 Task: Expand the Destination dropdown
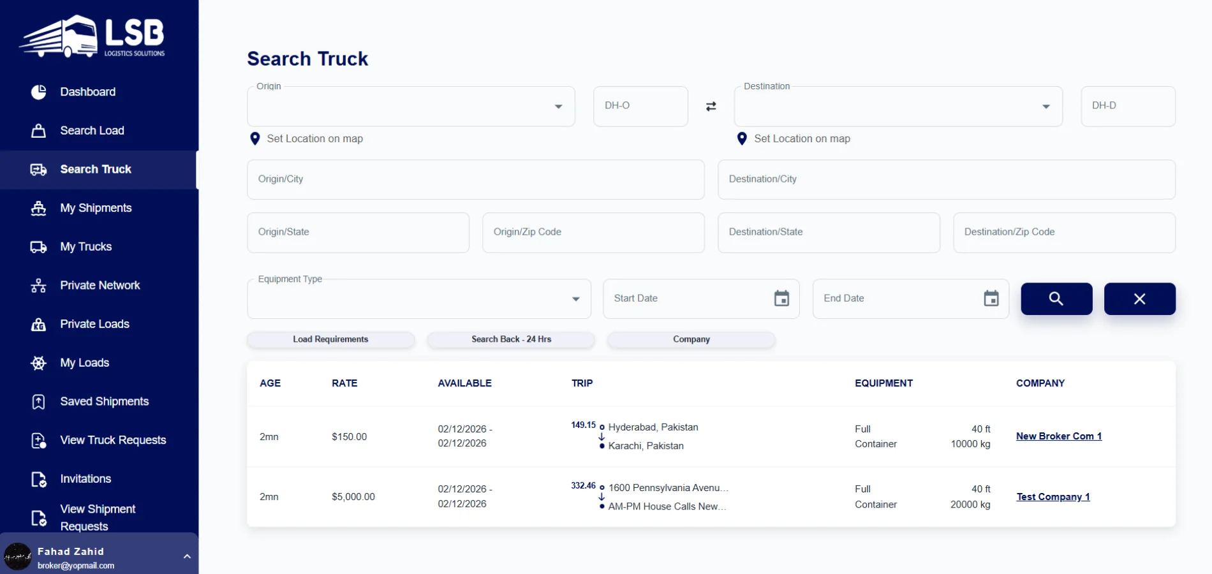coord(1046,107)
